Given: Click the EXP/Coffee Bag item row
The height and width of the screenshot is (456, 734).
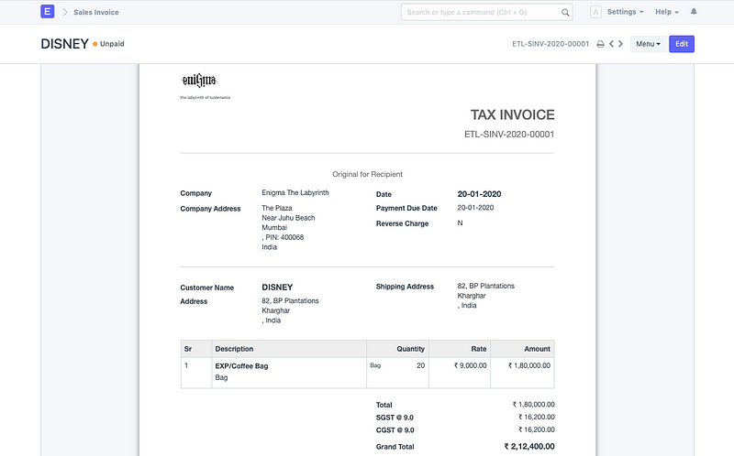Looking at the screenshot, I should tap(242, 365).
